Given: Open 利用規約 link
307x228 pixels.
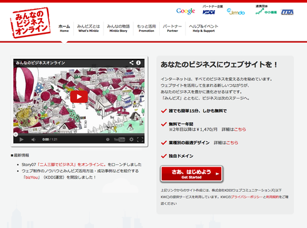Looking at the screenshot, I should (273, 197).
